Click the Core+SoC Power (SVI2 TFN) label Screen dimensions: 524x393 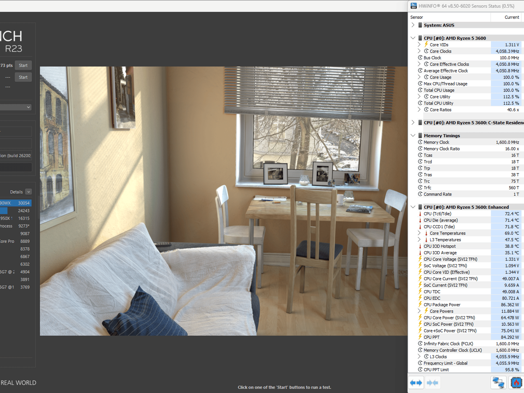[x=450, y=331]
